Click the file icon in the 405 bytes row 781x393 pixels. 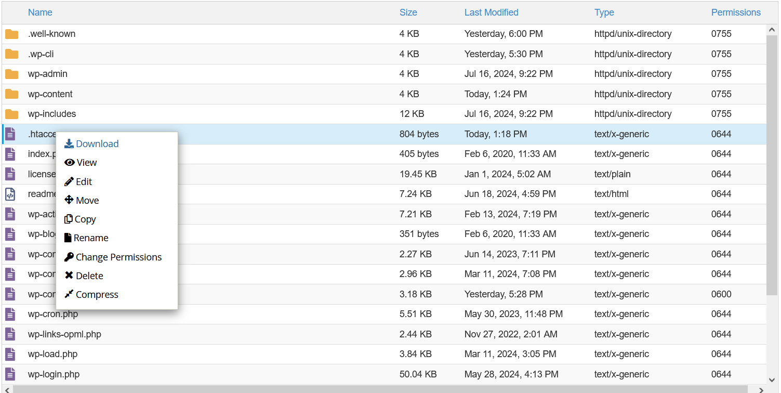pos(10,154)
